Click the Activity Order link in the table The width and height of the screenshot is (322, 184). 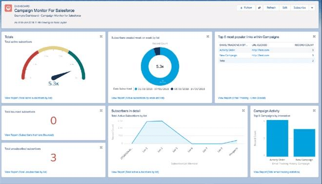pos(227,50)
